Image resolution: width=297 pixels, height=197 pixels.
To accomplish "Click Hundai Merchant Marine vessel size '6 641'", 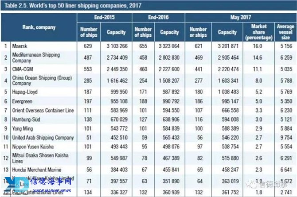I will coord(286,170).
